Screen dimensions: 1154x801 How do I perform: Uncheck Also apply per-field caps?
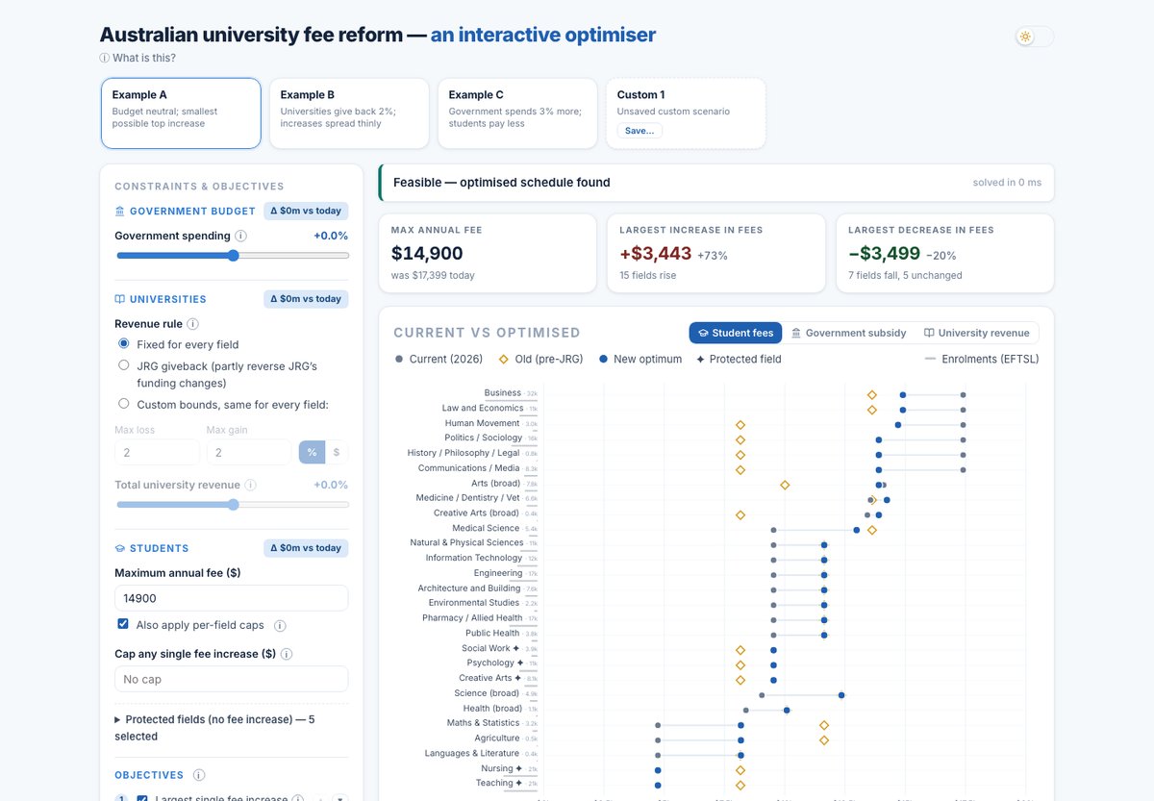click(x=123, y=624)
